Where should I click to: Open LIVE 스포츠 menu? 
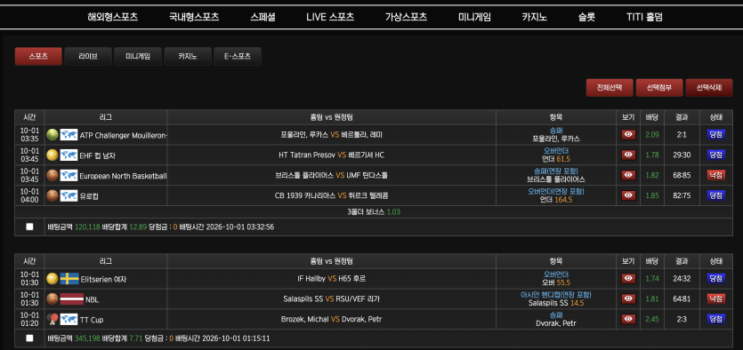[x=330, y=18]
